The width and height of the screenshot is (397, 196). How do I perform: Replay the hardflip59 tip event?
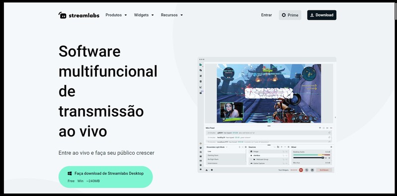pyautogui.click(x=329, y=137)
